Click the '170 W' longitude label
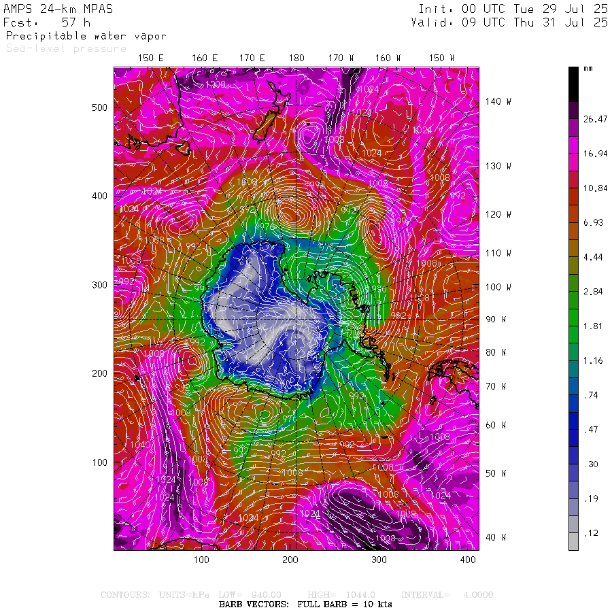The width and height of the screenshot is (612, 612). pyautogui.click(x=341, y=58)
